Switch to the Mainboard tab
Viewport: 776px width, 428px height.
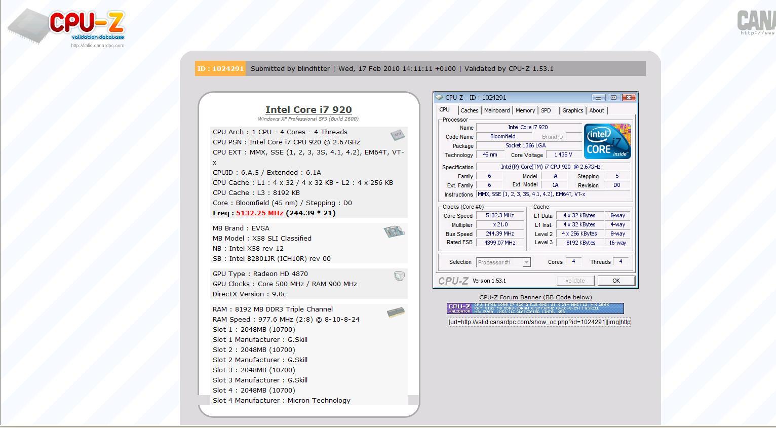497,110
